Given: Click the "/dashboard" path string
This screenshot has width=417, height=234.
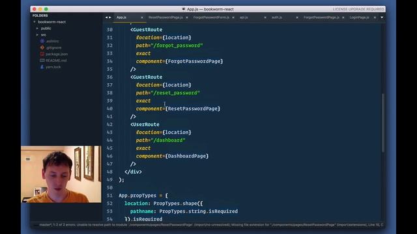Looking at the screenshot, I should pyautogui.click(x=168, y=140).
